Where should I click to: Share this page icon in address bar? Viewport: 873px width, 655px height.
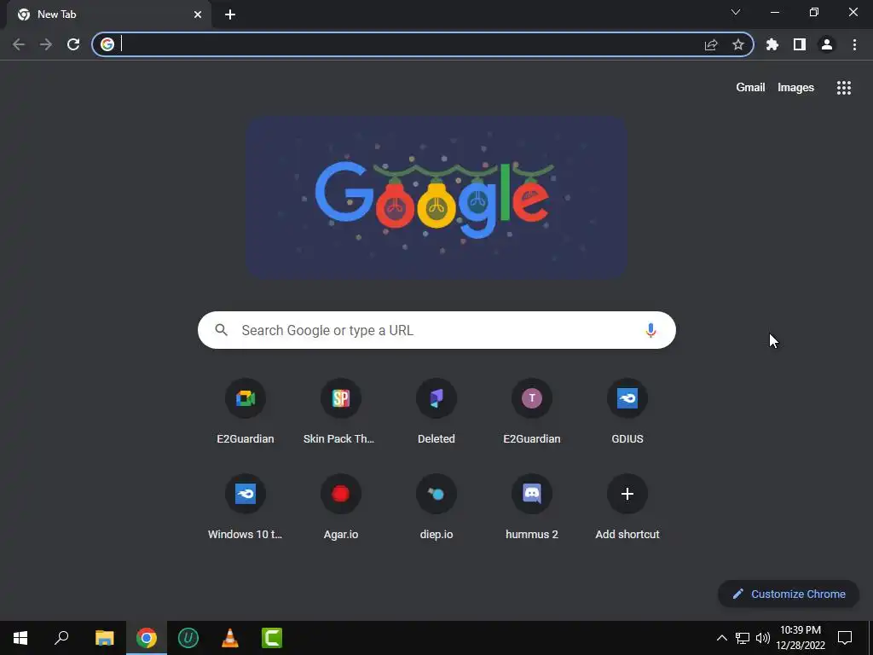[711, 44]
